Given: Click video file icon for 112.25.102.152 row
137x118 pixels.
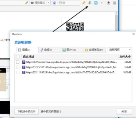Looking at the screenshot, I should (24, 67).
